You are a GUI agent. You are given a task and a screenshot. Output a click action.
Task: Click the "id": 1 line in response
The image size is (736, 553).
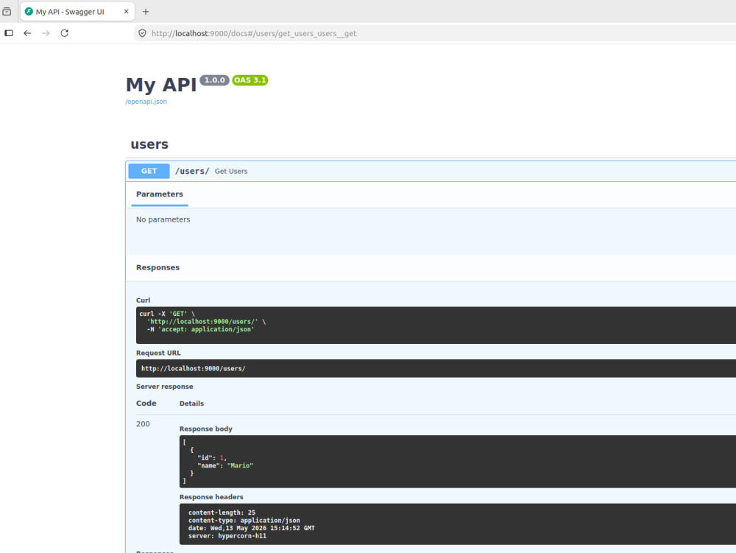[212, 458]
